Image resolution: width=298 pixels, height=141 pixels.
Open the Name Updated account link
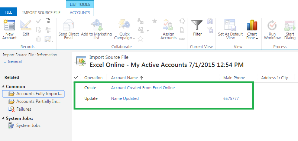(125, 98)
